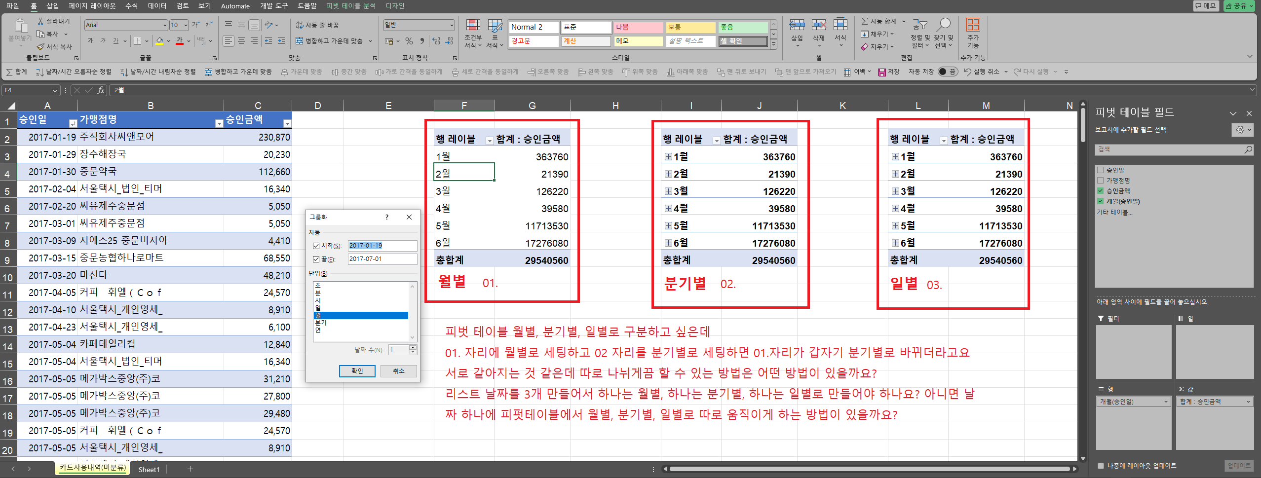Select 분기 in the grouping unit list

coord(321,323)
